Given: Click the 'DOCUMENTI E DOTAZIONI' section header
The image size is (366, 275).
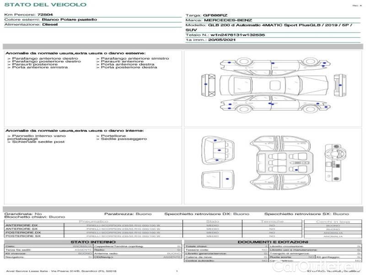Looking at the screenshot, I should 273,242.
